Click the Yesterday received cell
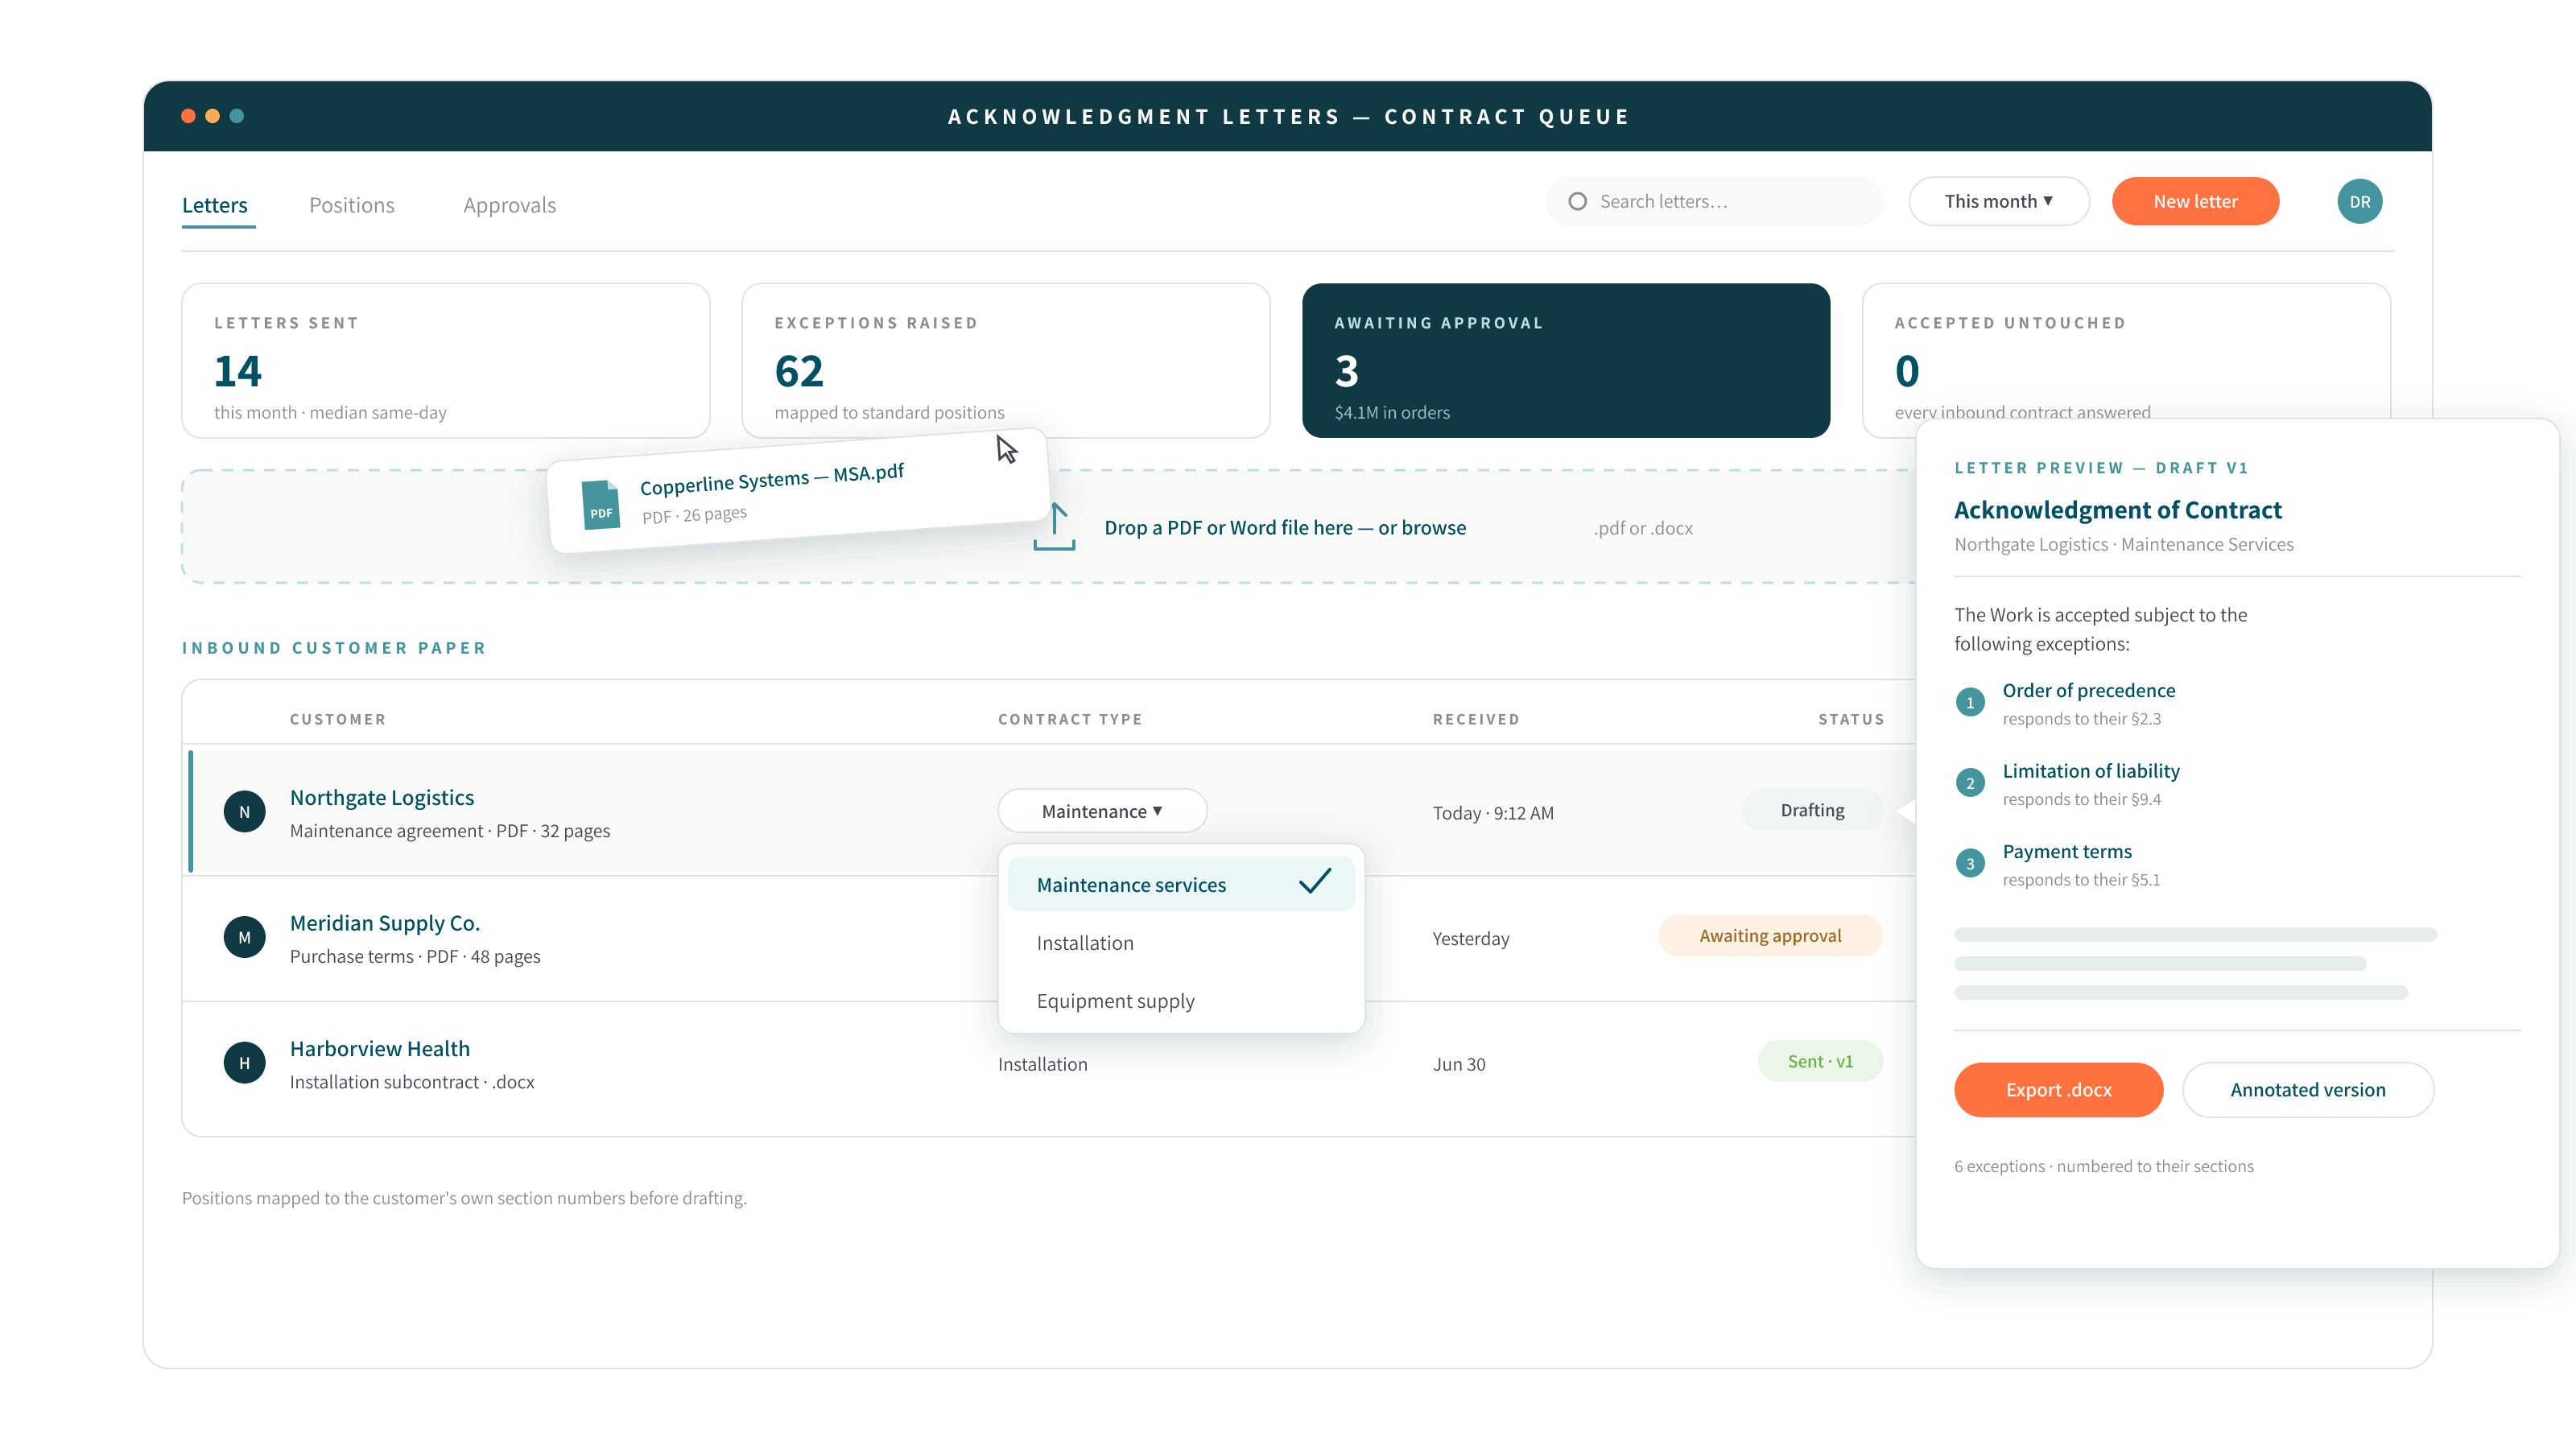 coord(1471,939)
